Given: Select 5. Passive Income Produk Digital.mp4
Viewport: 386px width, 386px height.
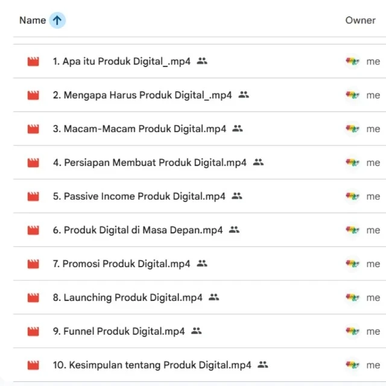Looking at the screenshot, I should click(139, 196).
